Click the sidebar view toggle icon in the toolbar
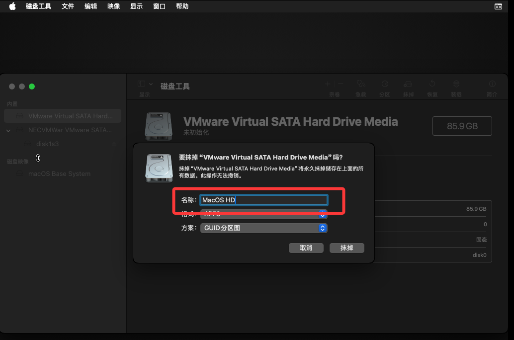Screen dimensions: 514x340 click(141, 84)
